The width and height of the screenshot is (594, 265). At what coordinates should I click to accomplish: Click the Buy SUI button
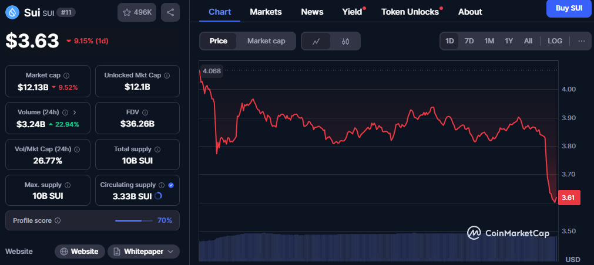[569, 8]
